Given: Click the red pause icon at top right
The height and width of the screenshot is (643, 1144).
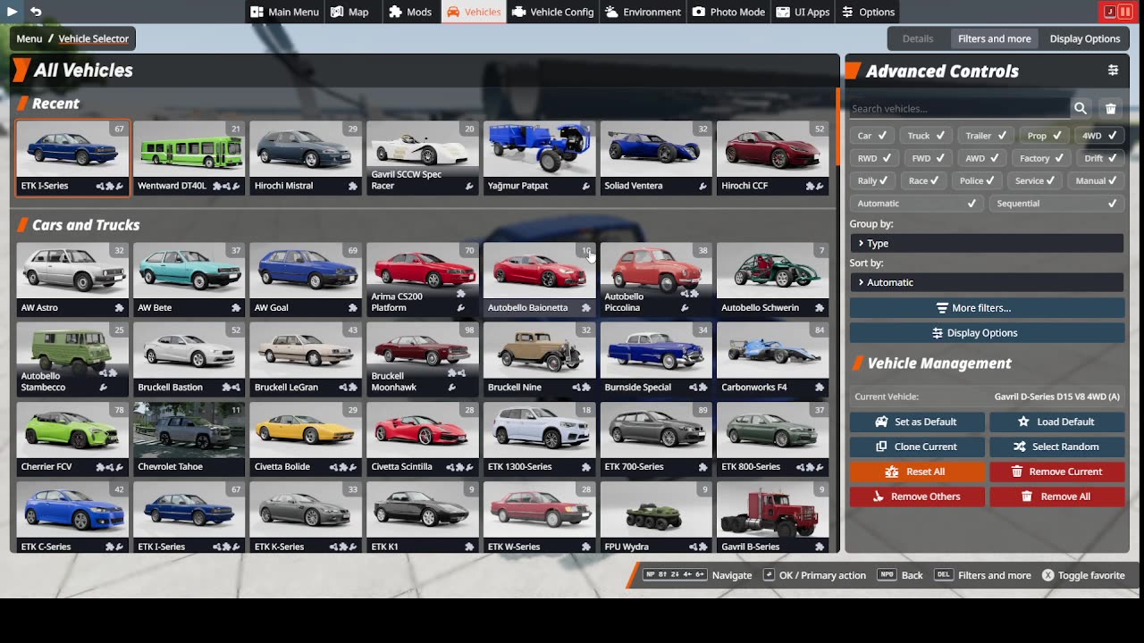Looking at the screenshot, I should point(1125,12).
